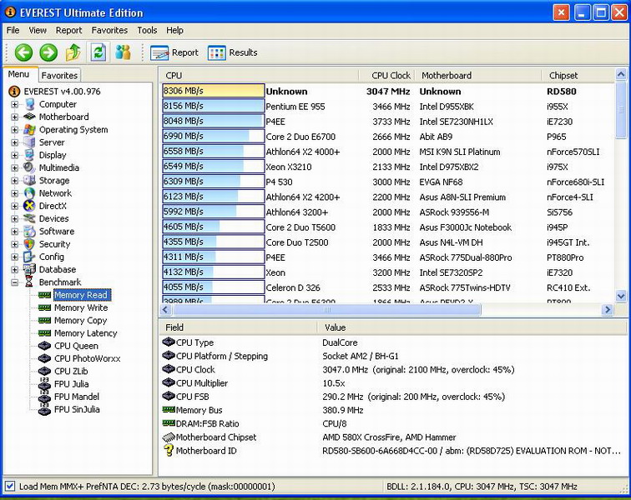Click the users icon in toolbar
The height and width of the screenshot is (500, 631).
pos(124,52)
